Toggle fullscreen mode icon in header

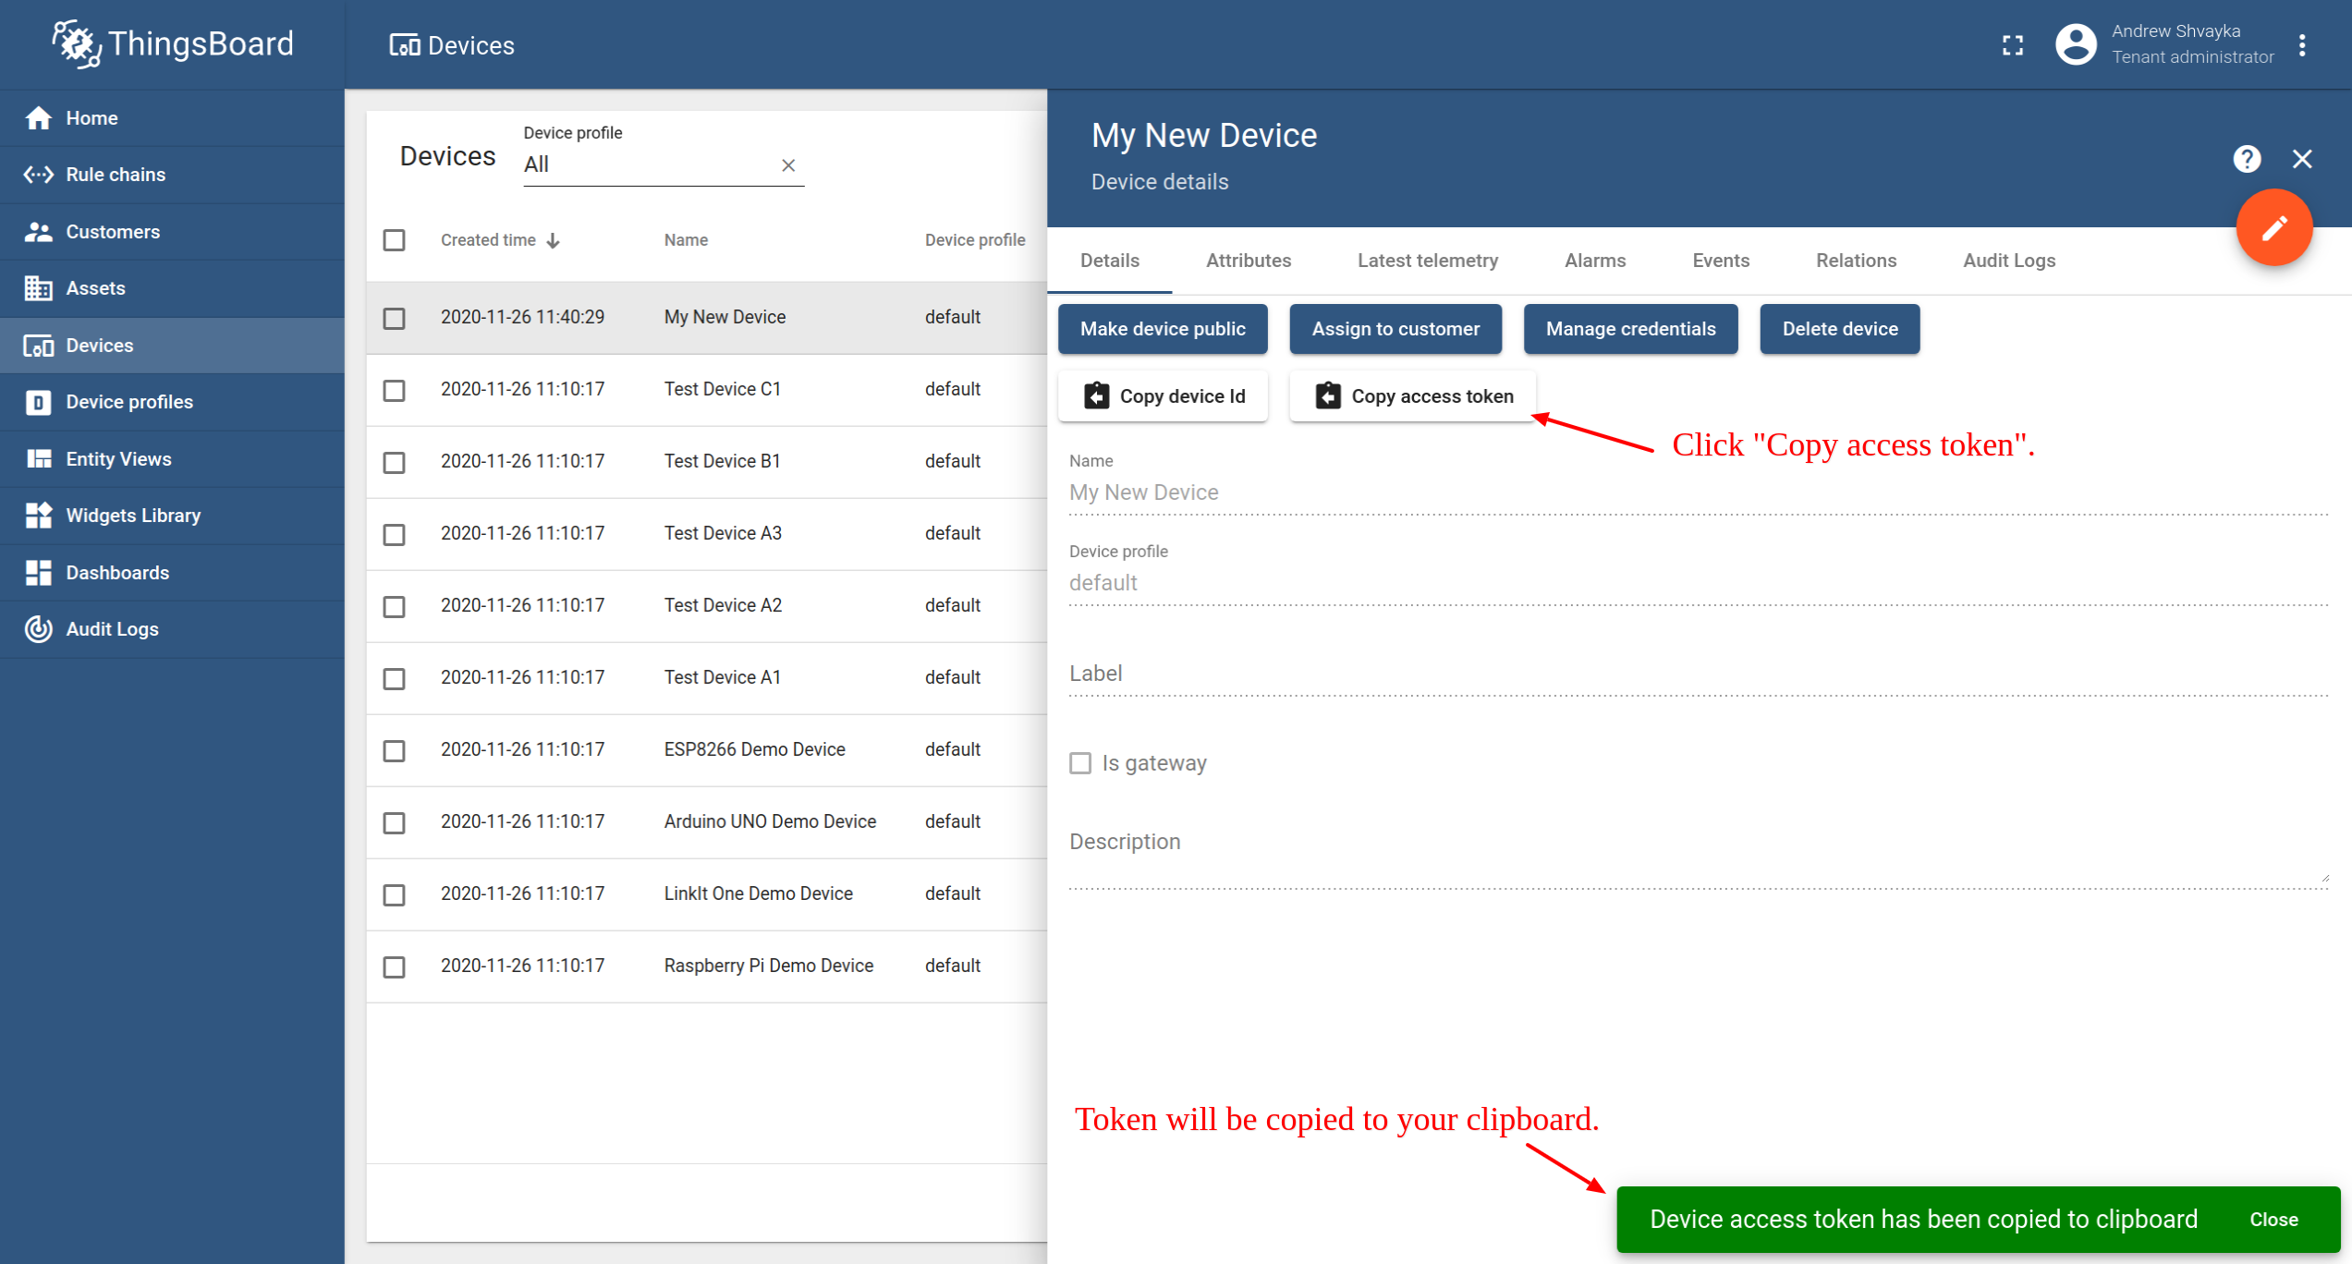(x=2012, y=45)
